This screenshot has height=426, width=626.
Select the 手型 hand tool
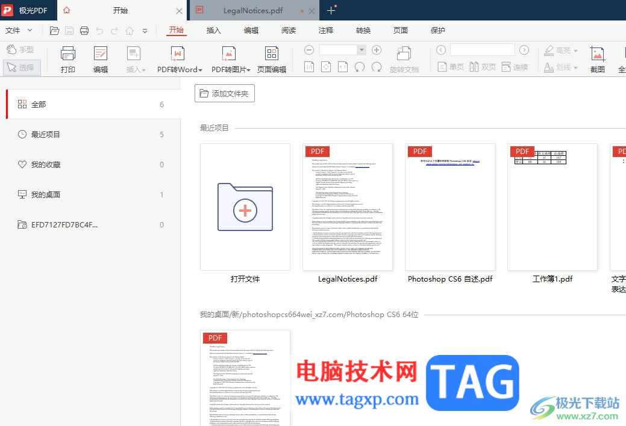[20, 49]
